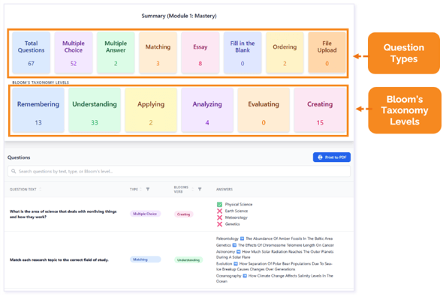The height and width of the screenshot is (297, 446).
Task: Click the Print to PDF button
Action: (x=332, y=157)
